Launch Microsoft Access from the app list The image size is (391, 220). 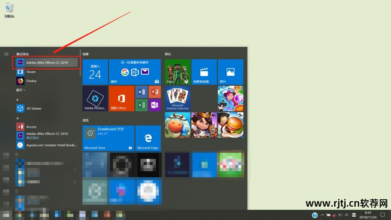point(31,127)
